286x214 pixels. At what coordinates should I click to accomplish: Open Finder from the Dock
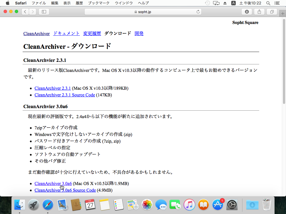[20, 205]
